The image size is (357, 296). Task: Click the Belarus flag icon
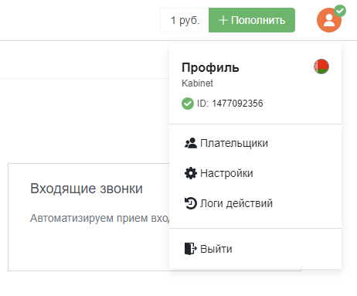point(321,66)
